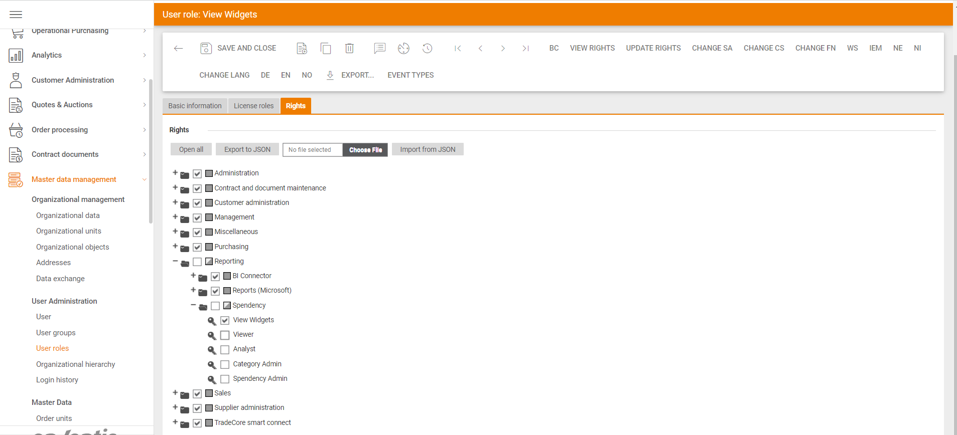The image size is (957, 435).
Task: Click SAVE AND CLOSE button
Action: (x=238, y=48)
